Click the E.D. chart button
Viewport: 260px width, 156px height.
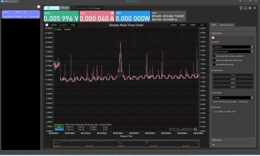point(202,25)
